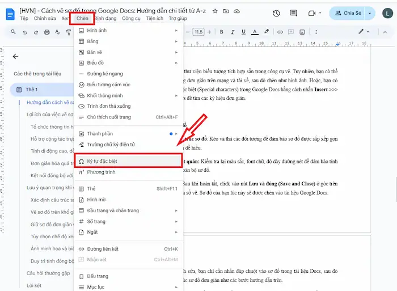Select Ký tự đặc biệt
This screenshot has height=291, width=397.
click(128, 161)
